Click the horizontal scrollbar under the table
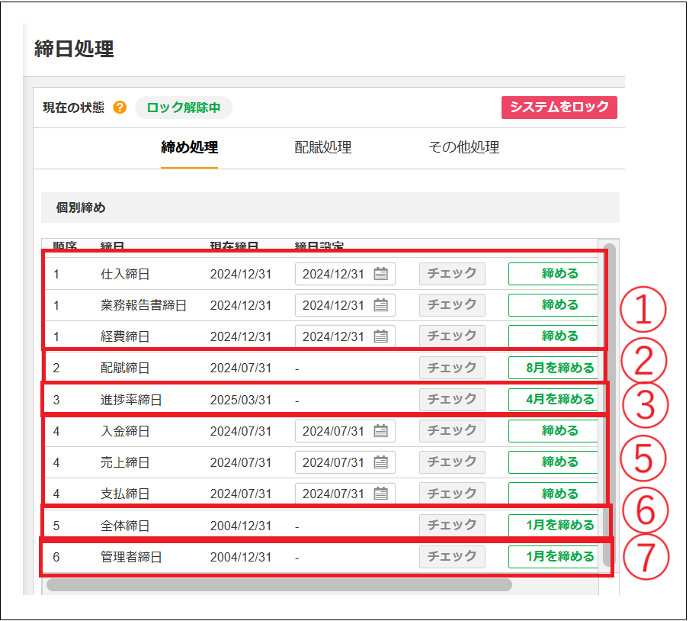The image size is (689, 621). (x=279, y=585)
